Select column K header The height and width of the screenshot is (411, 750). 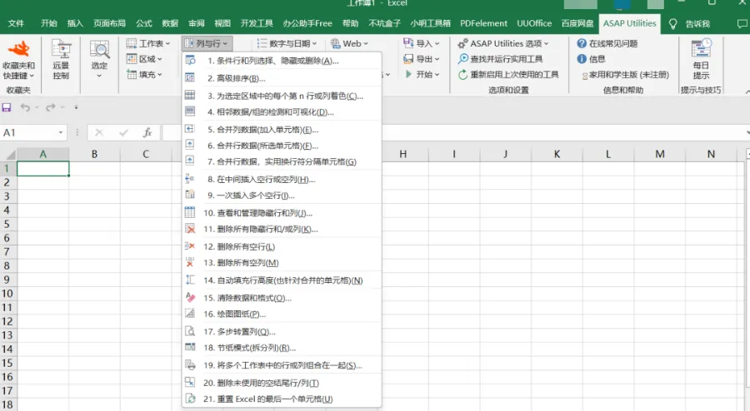tap(556, 154)
